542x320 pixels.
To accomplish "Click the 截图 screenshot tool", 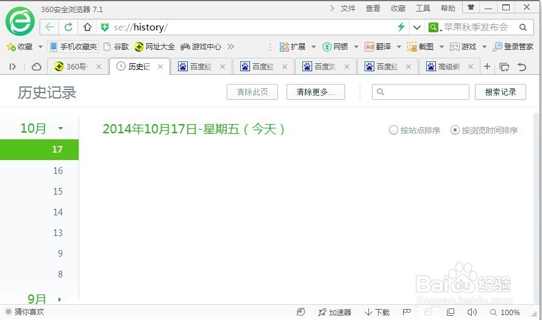I will pyautogui.click(x=420, y=47).
